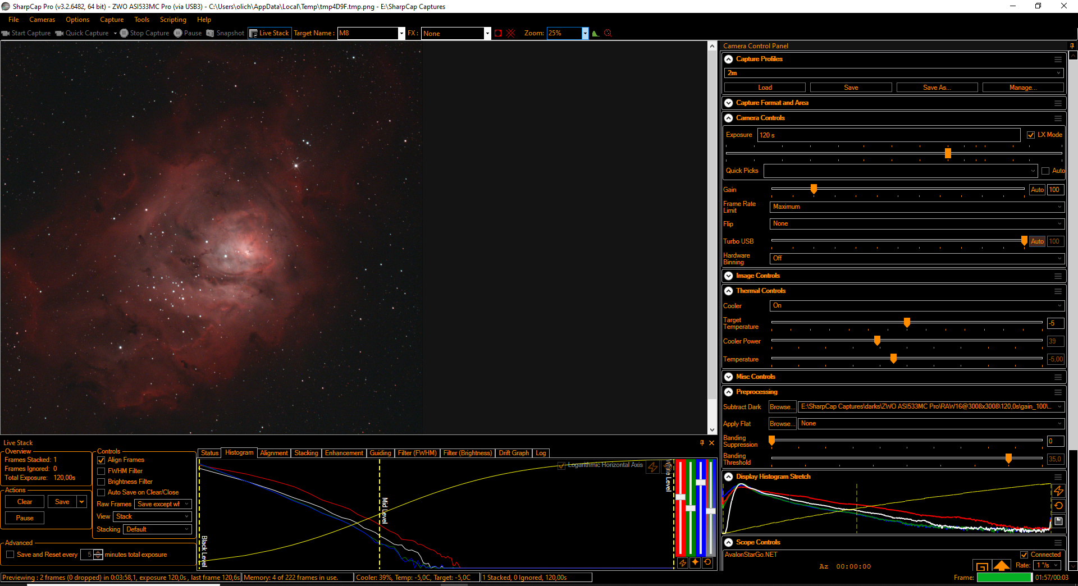
Task: Click the Clear button in Live Stack Actions
Action: point(25,502)
